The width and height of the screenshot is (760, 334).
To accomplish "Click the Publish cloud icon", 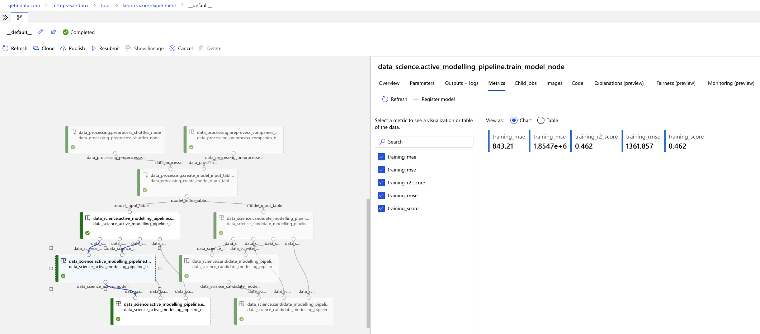I will [x=63, y=48].
